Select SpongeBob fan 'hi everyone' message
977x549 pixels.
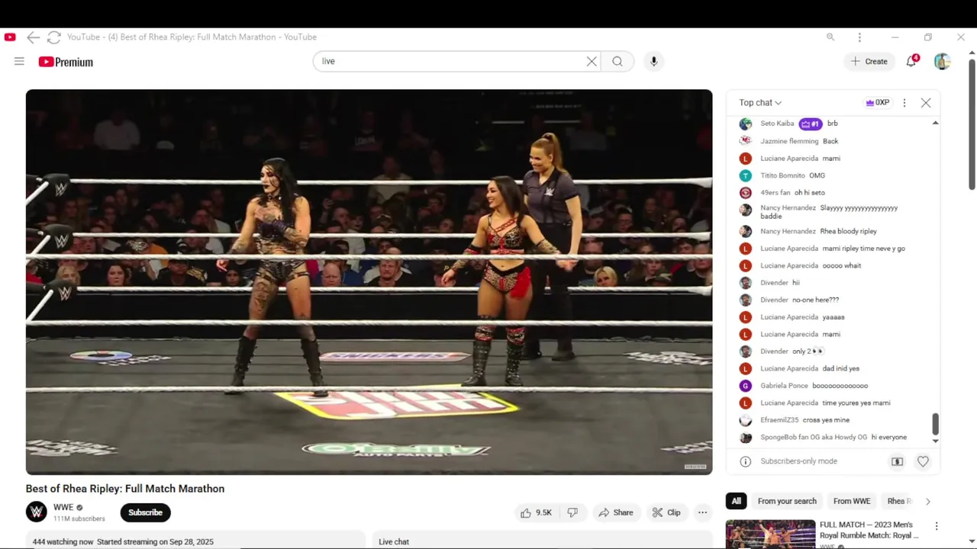888,438
